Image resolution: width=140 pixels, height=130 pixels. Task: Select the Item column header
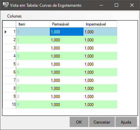pyautogui.click(x=33, y=24)
